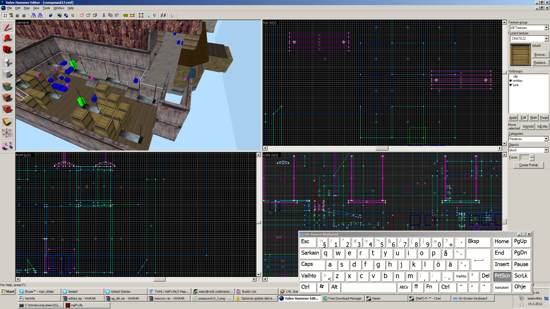This screenshot has width=550, height=309.
Task: Open the Tools menu
Action: pyautogui.click(x=46, y=8)
